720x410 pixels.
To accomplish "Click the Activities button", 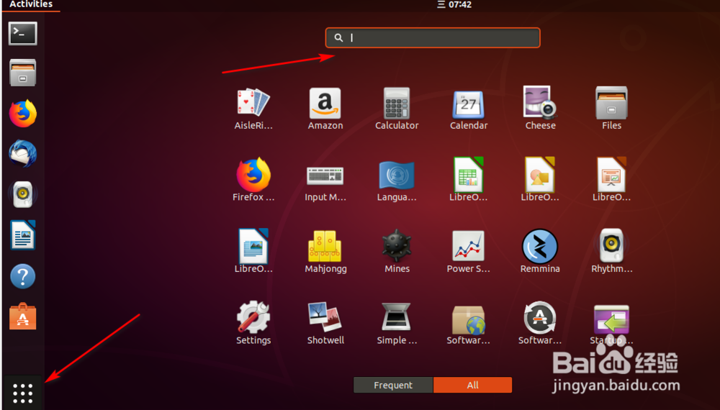I will point(31,4).
